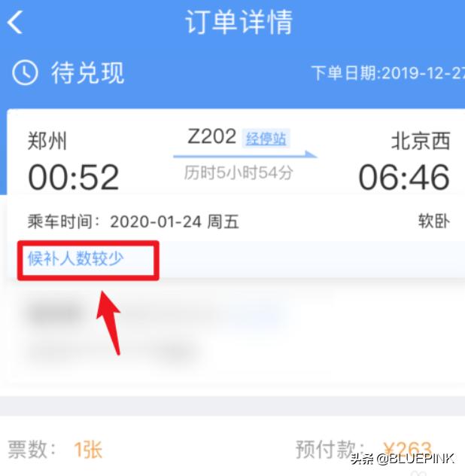Click arrival station 北京西
This screenshot has height=476, width=465.
421,141
